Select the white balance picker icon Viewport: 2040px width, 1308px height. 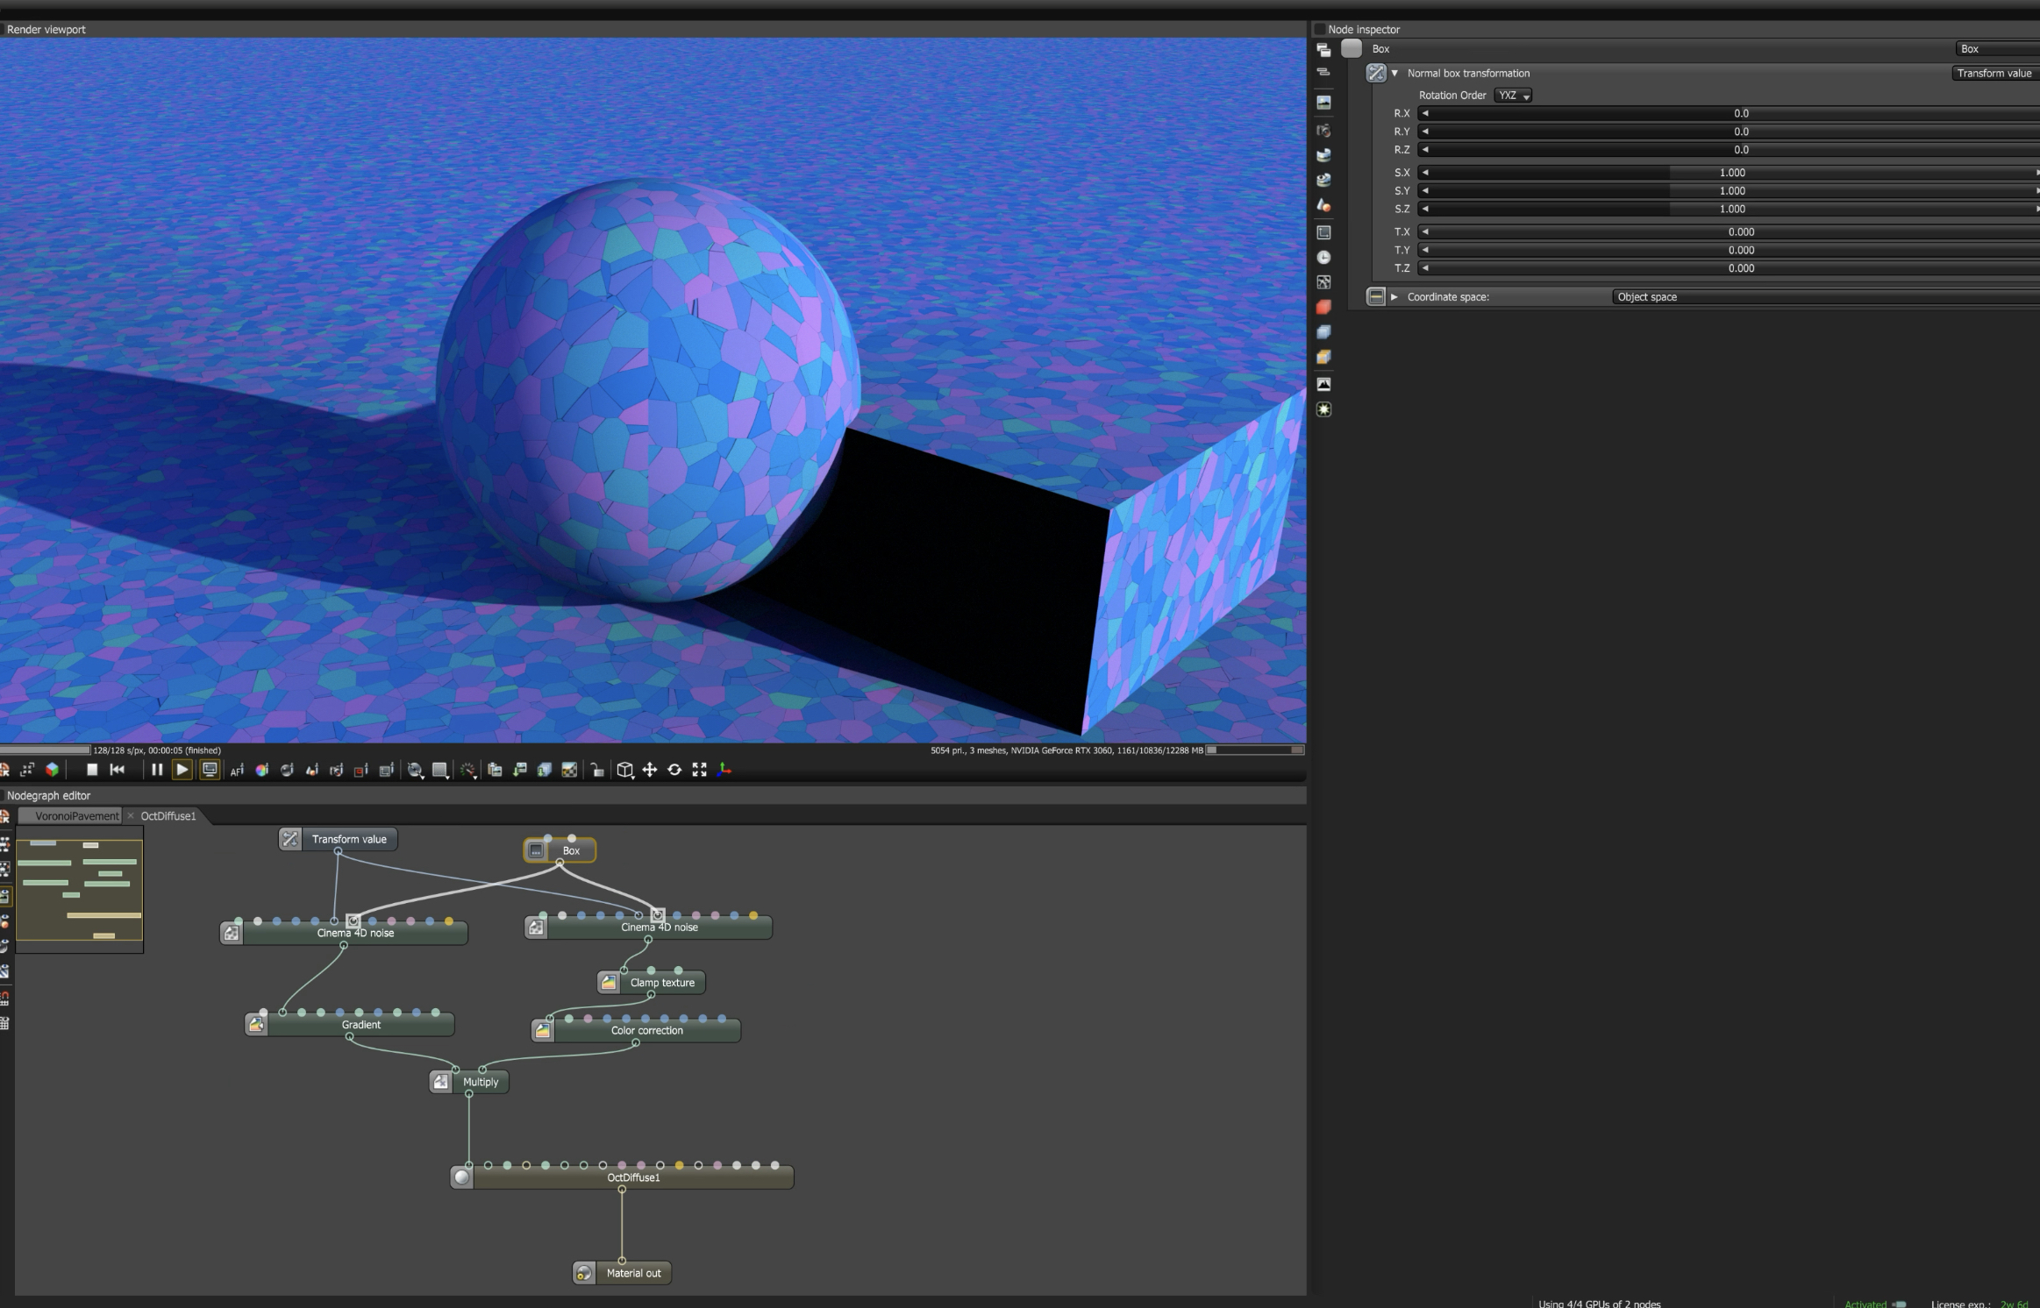click(x=261, y=770)
